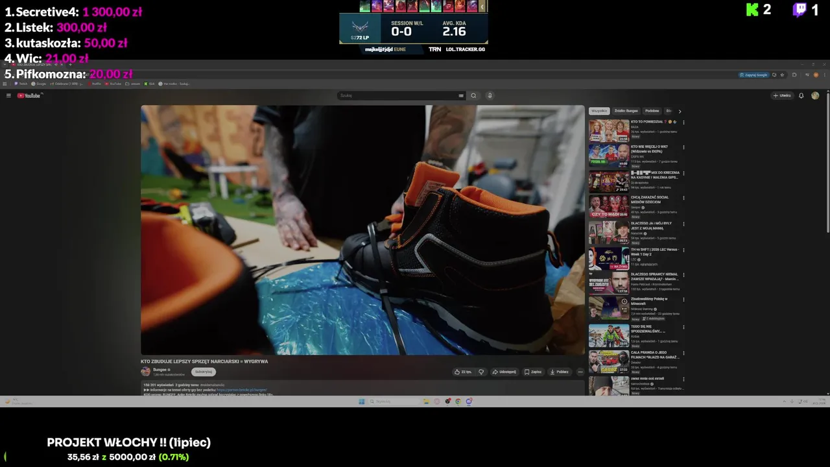Click Zapisz to save the video
830x467 pixels.
coord(532,372)
